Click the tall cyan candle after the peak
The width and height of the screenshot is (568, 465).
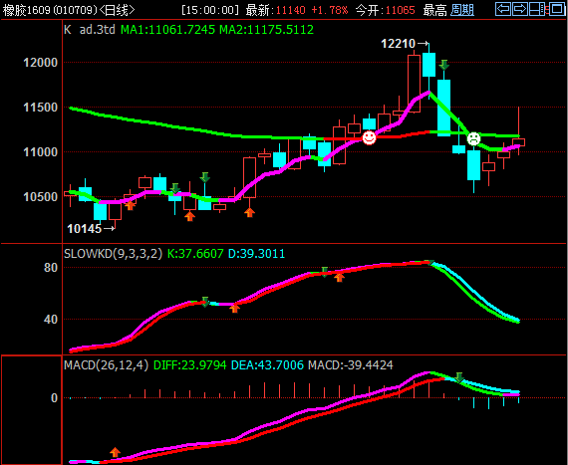pyautogui.click(x=443, y=108)
